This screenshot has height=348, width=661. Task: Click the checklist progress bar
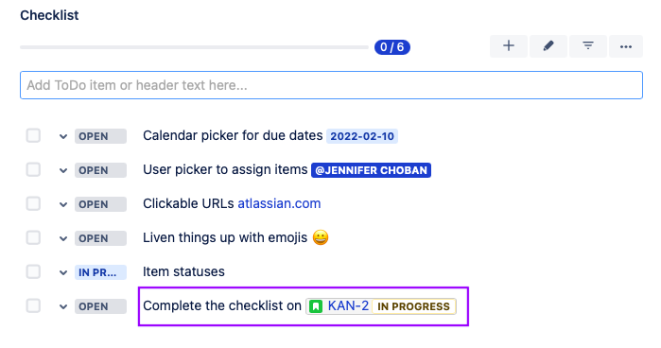(195, 47)
